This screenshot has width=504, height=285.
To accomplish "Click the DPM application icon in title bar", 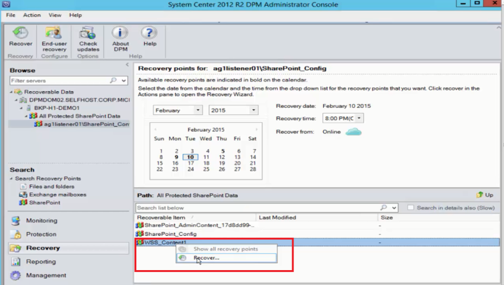I will click(6, 4).
